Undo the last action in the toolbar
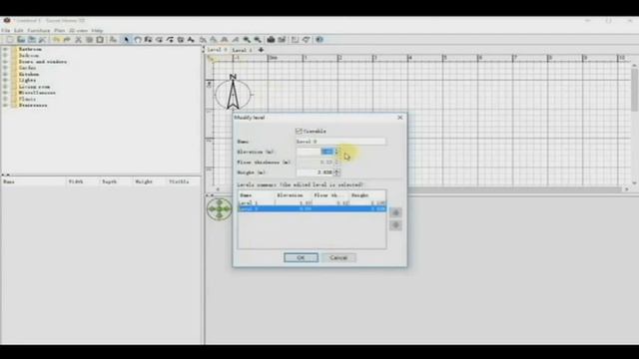The height and width of the screenshot is (359, 639). [56, 40]
